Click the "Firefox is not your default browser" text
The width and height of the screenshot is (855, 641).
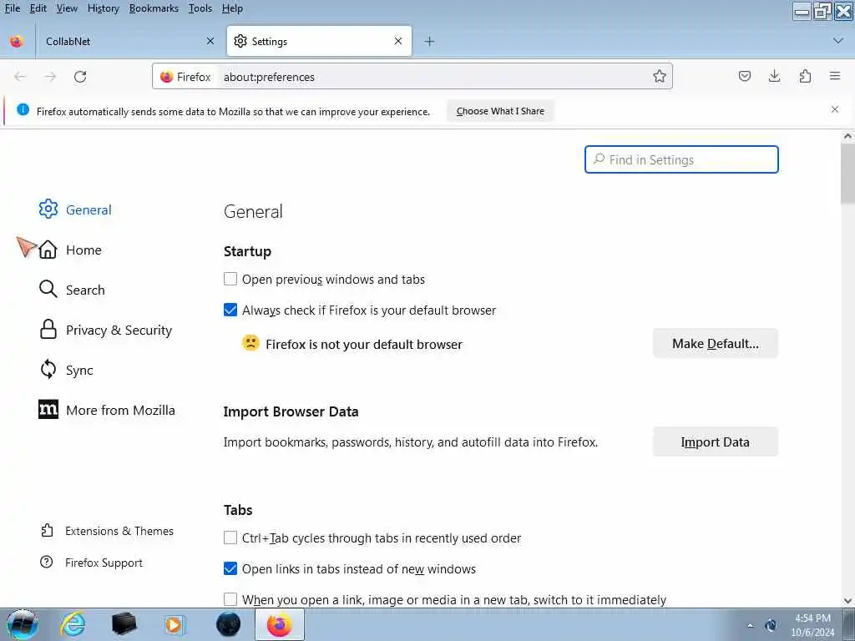(x=364, y=344)
